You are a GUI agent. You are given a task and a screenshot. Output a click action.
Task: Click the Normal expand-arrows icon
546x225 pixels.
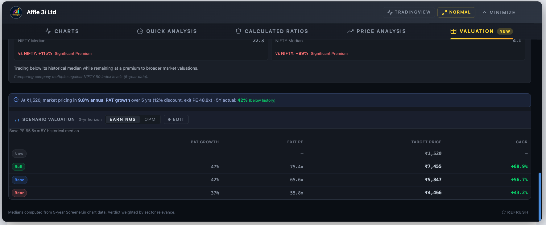[444, 12]
